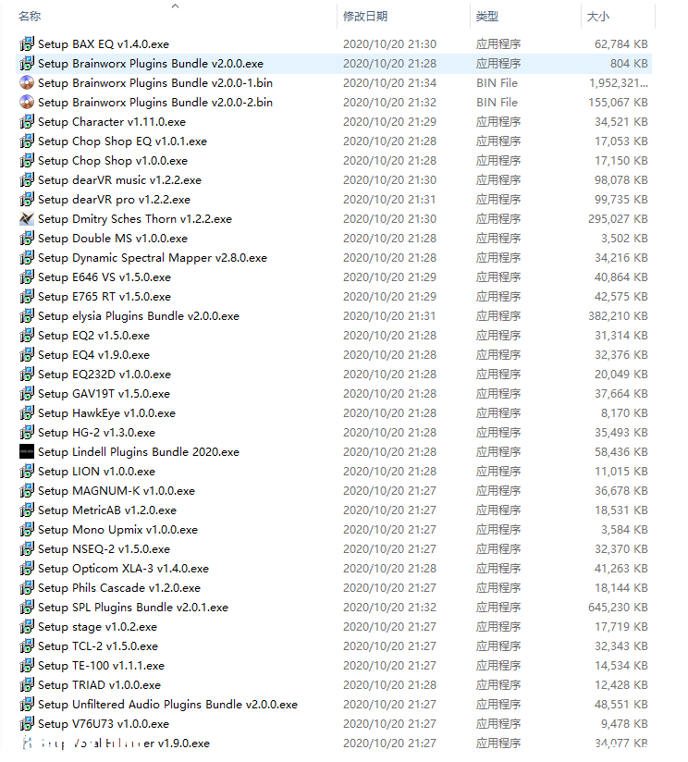Screen dimensions: 688x762
Task: Select file Setup GAV19T v1.5.0.exe
Action: click(x=104, y=394)
